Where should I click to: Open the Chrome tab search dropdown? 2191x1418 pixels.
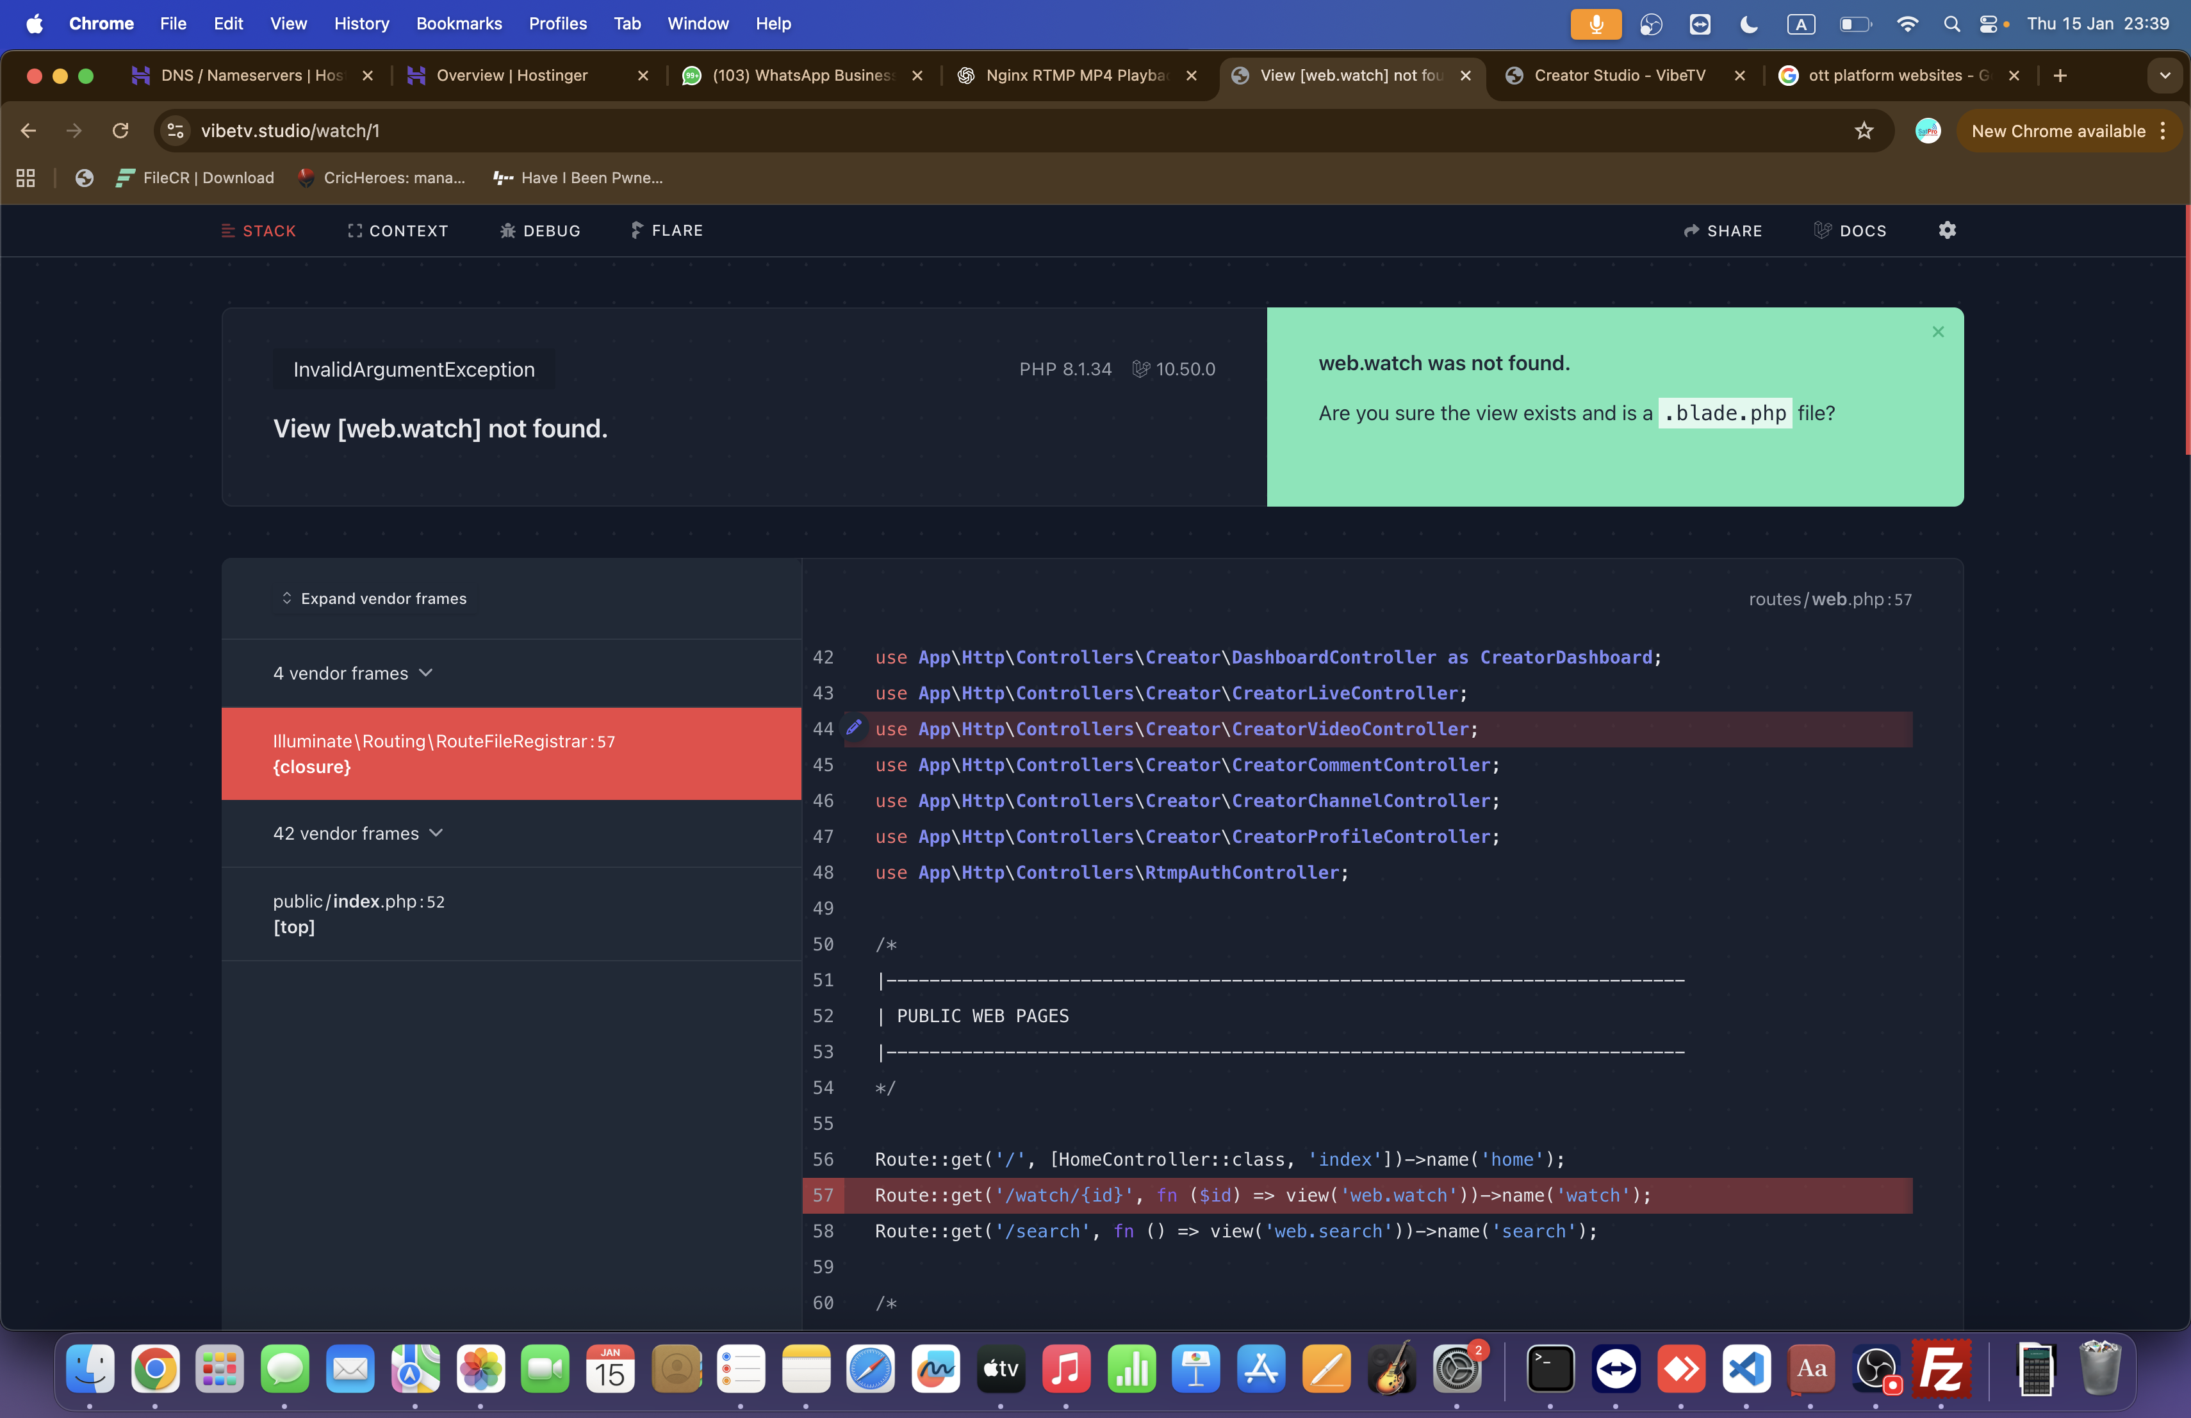coord(2164,76)
